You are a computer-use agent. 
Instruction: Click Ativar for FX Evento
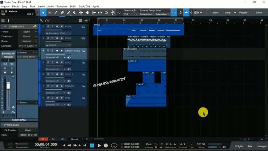click(x=28, y=130)
